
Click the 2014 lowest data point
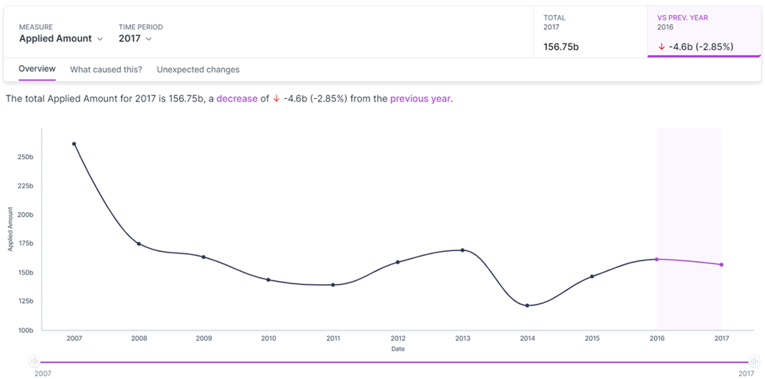click(x=527, y=305)
